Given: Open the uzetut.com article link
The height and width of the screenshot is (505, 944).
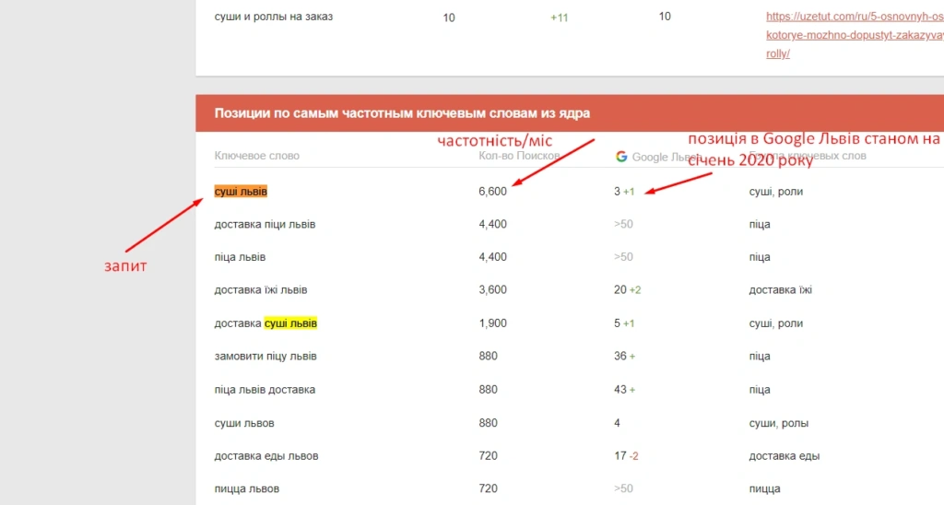Looking at the screenshot, I should pos(855,35).
